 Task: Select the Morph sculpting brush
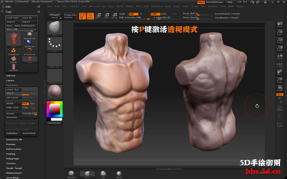pyautogui.click(x=119, y=174)
